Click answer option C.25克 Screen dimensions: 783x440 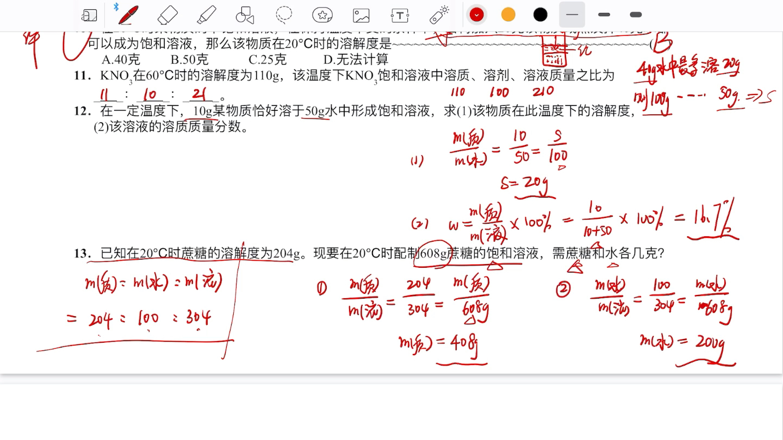pyautogui.click(x=268, y=59)
